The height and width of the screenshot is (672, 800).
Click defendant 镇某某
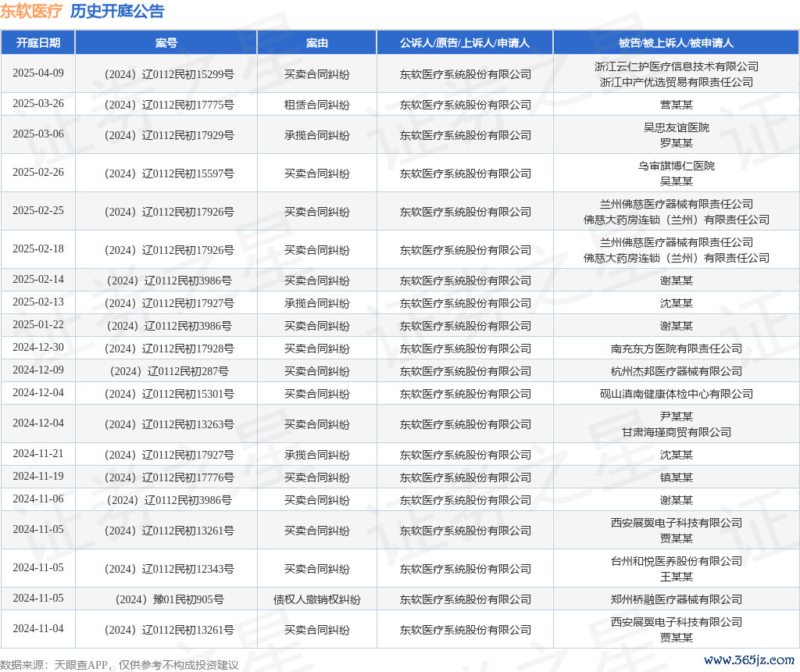click(676, 477)
